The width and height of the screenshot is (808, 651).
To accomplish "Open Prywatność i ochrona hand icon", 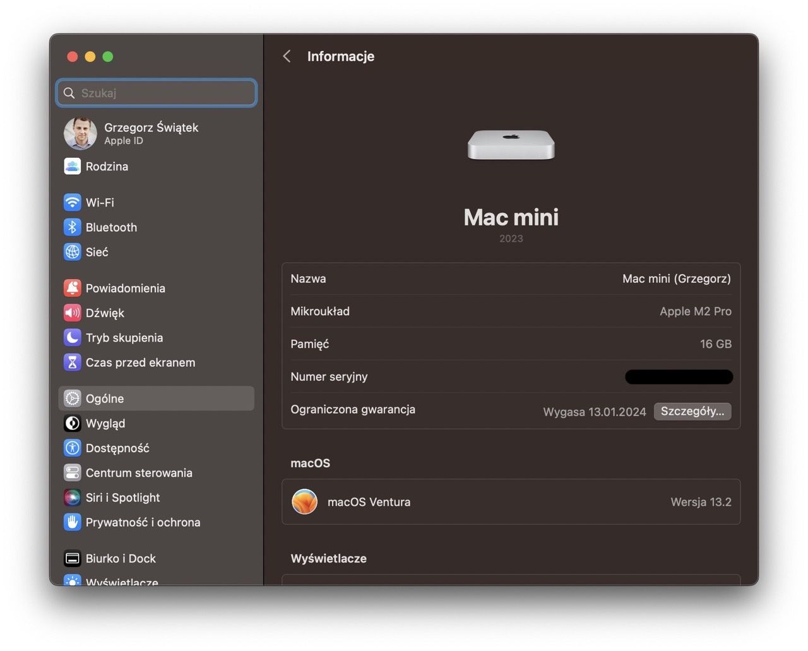I will [73, 522].
